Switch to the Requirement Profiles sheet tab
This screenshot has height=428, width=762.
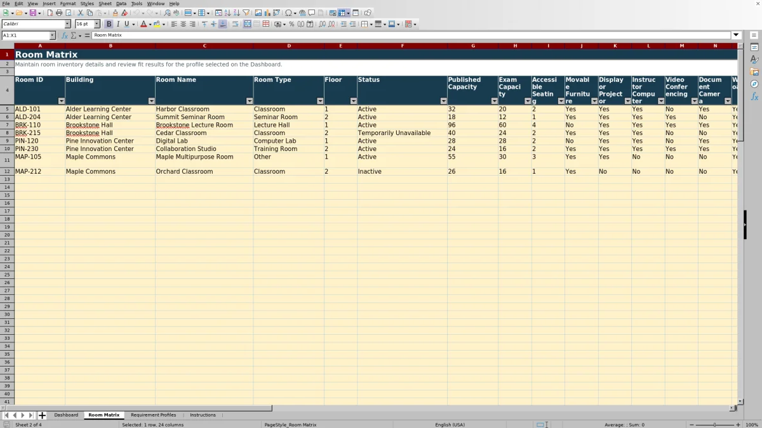pyautogui.click(x=154, y=415)
